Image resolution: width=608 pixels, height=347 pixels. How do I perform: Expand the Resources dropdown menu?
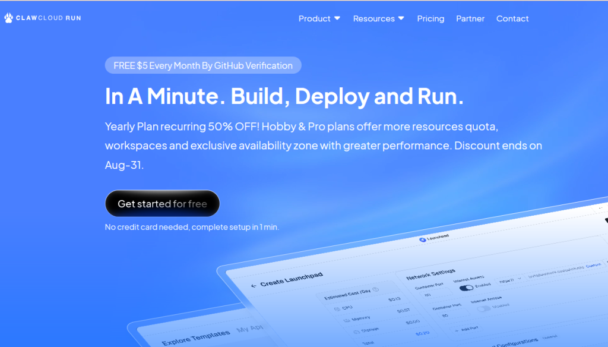(378, 18)
